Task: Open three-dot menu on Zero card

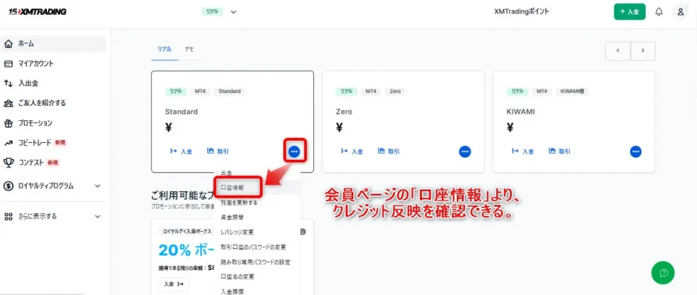Action: tap(465, 152)
